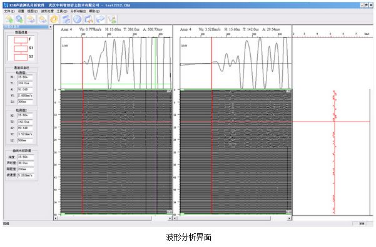
Task: Close the left info side panel
Action: pyautogui.click(x=50, y=27)
